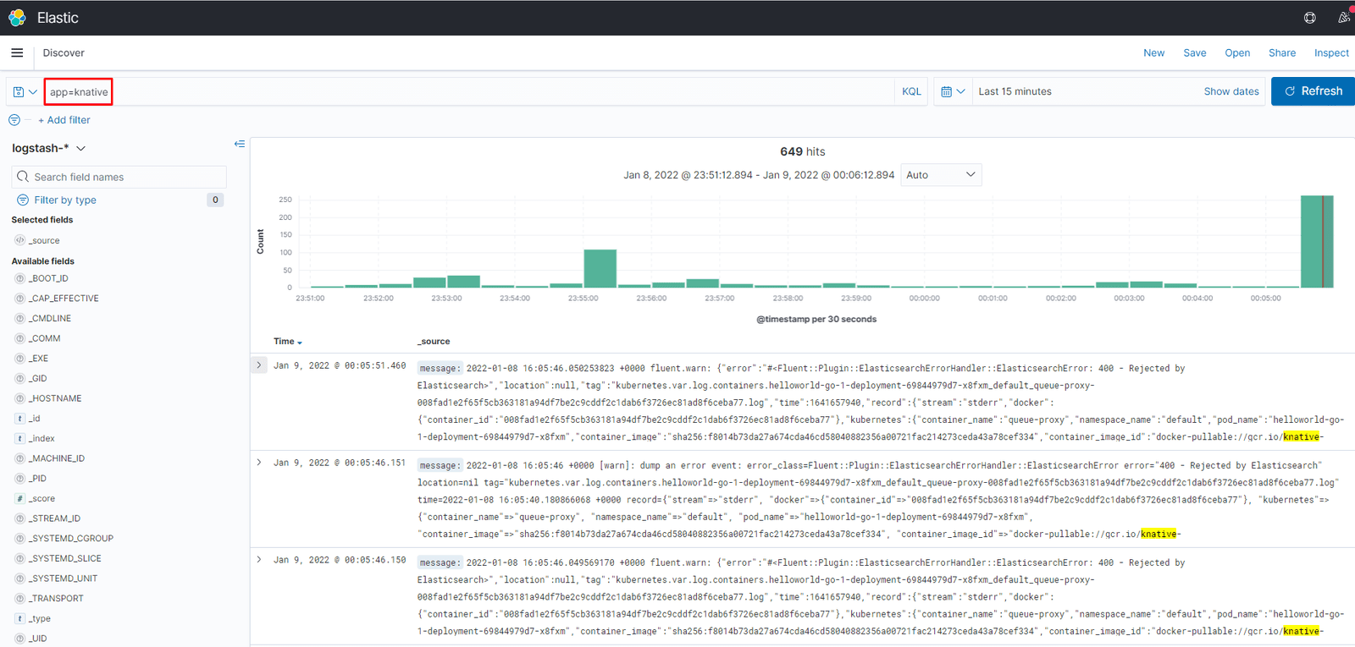Collapse the fields sidebar with arrow icon
1355x647 pixels.
pyautogui.click(x=240, y=144)
